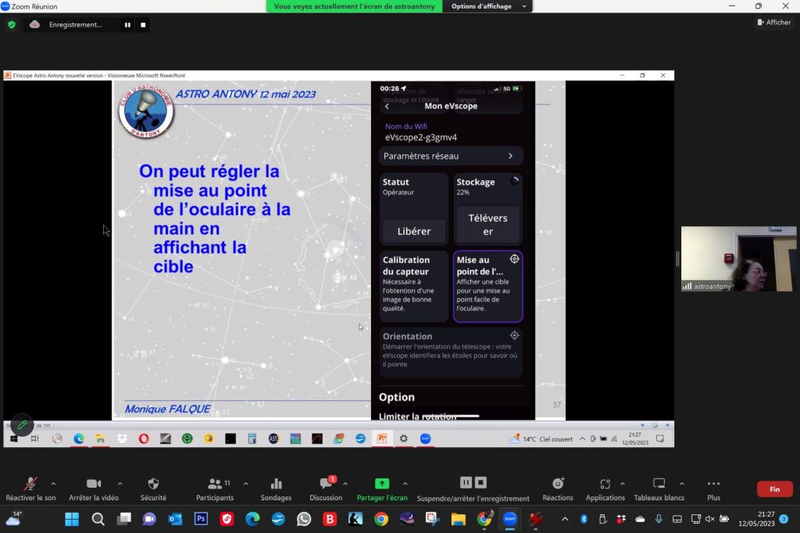Open Google Chrome from the taskbar
This screenshot has height=533, width=800.
click(x=381, y=519)
